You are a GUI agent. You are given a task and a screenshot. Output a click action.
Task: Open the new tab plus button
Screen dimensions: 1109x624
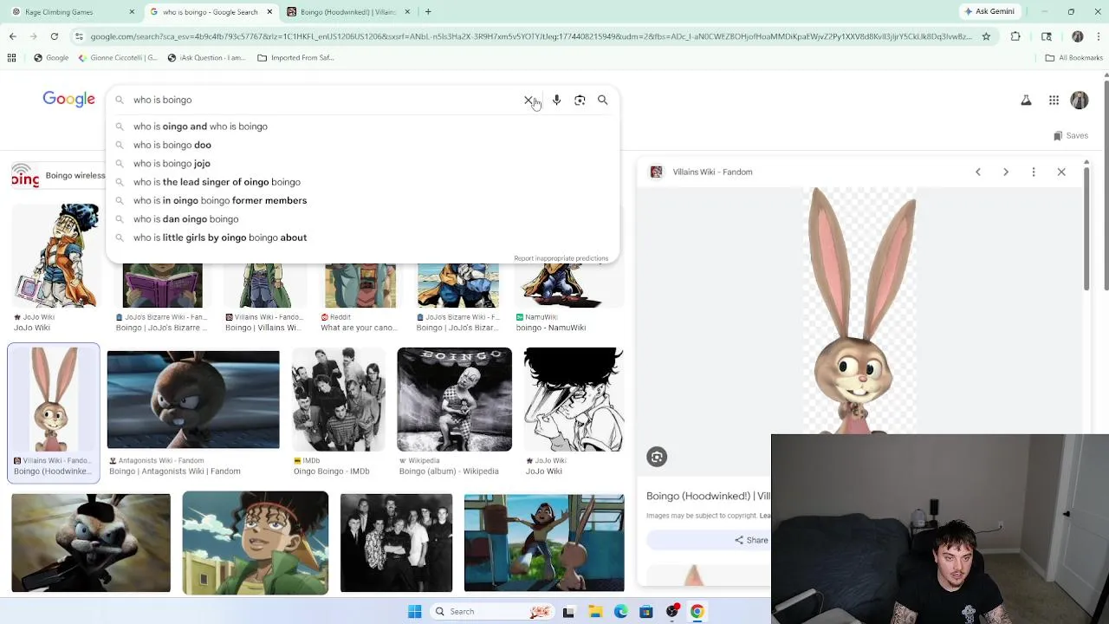[428, 12]
